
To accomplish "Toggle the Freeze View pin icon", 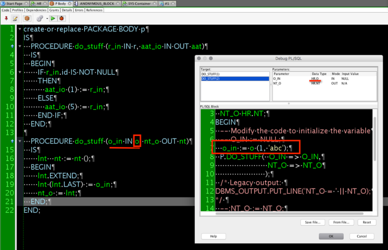I will (x=6, y=19).
